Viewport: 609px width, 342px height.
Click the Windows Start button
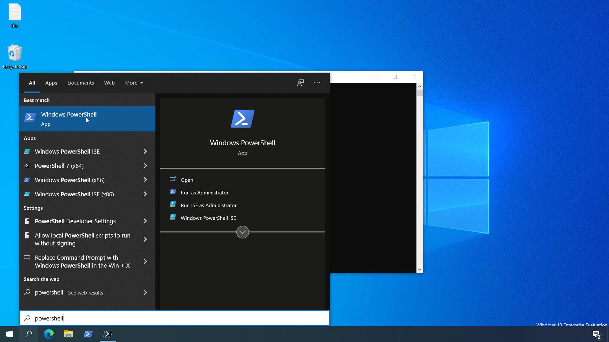coord(10,334)
